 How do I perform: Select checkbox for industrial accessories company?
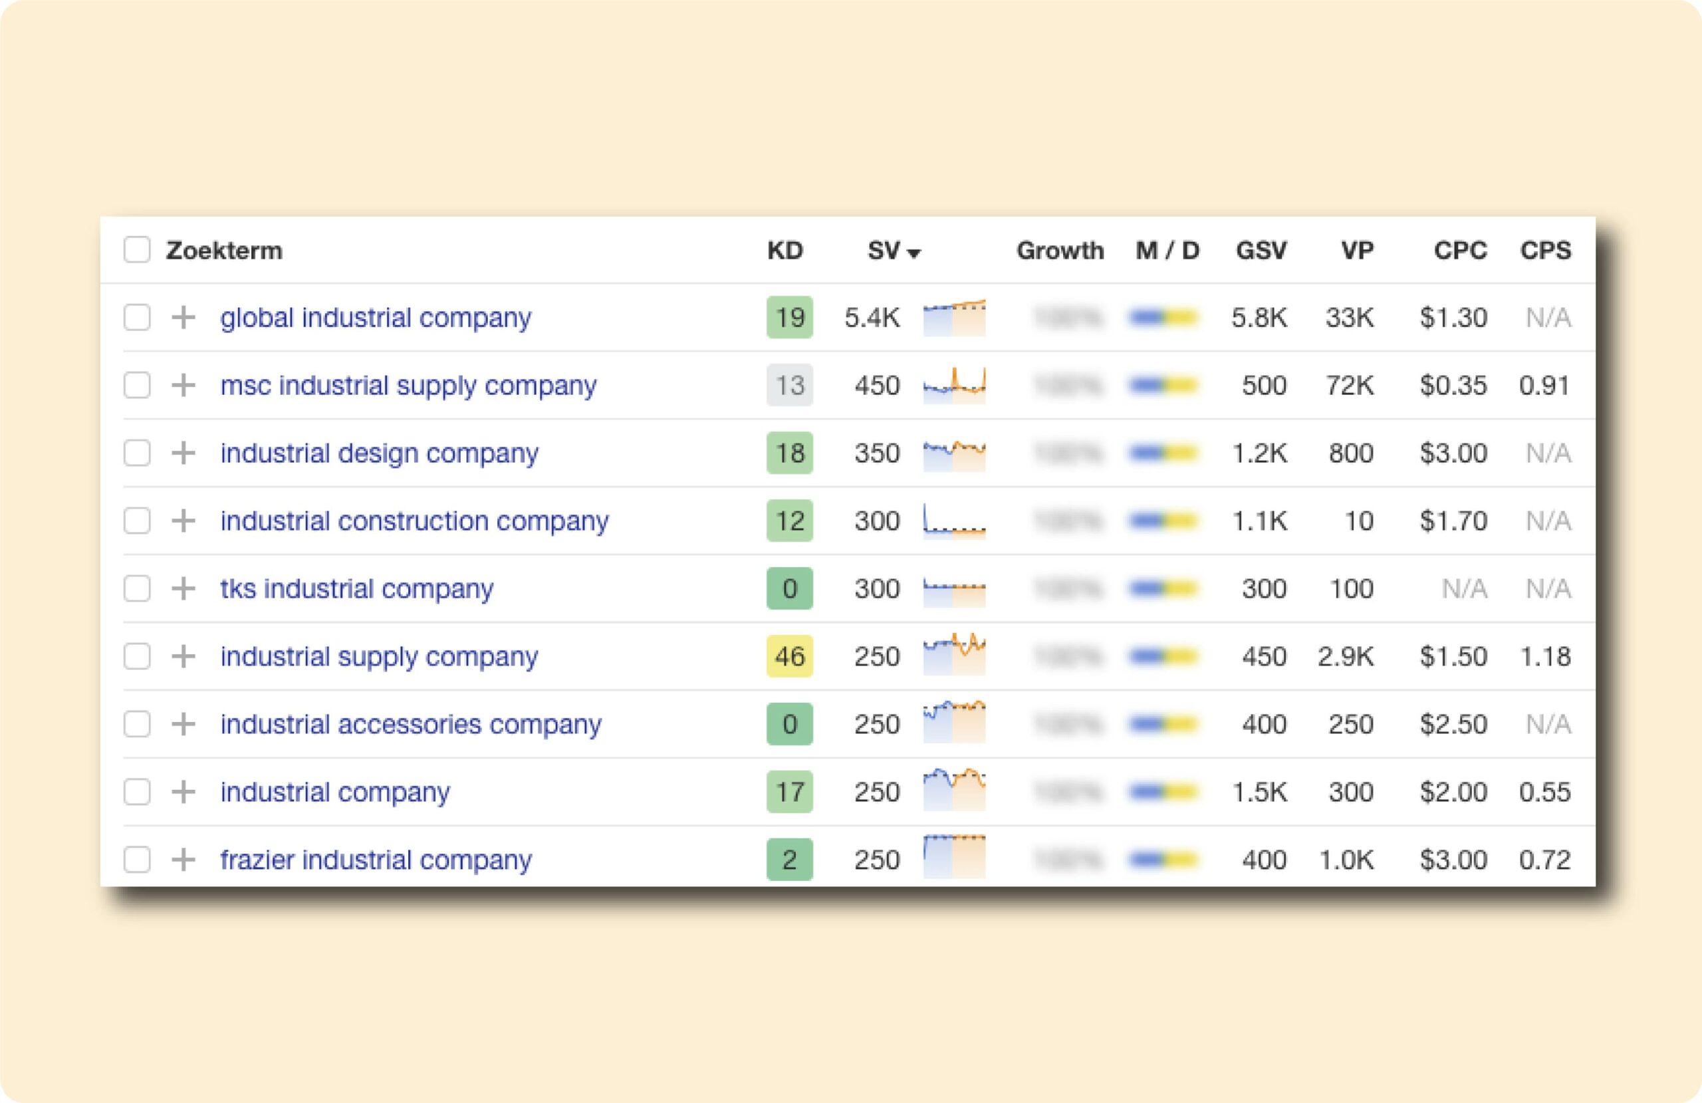(x=136, y=724)
